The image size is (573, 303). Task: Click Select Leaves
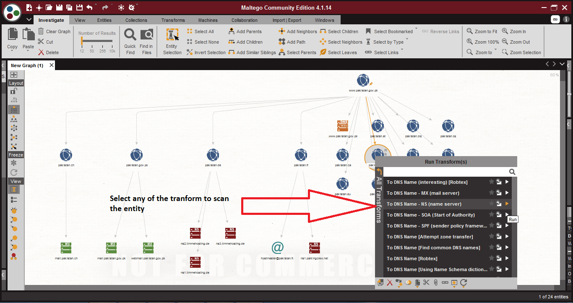339,52
